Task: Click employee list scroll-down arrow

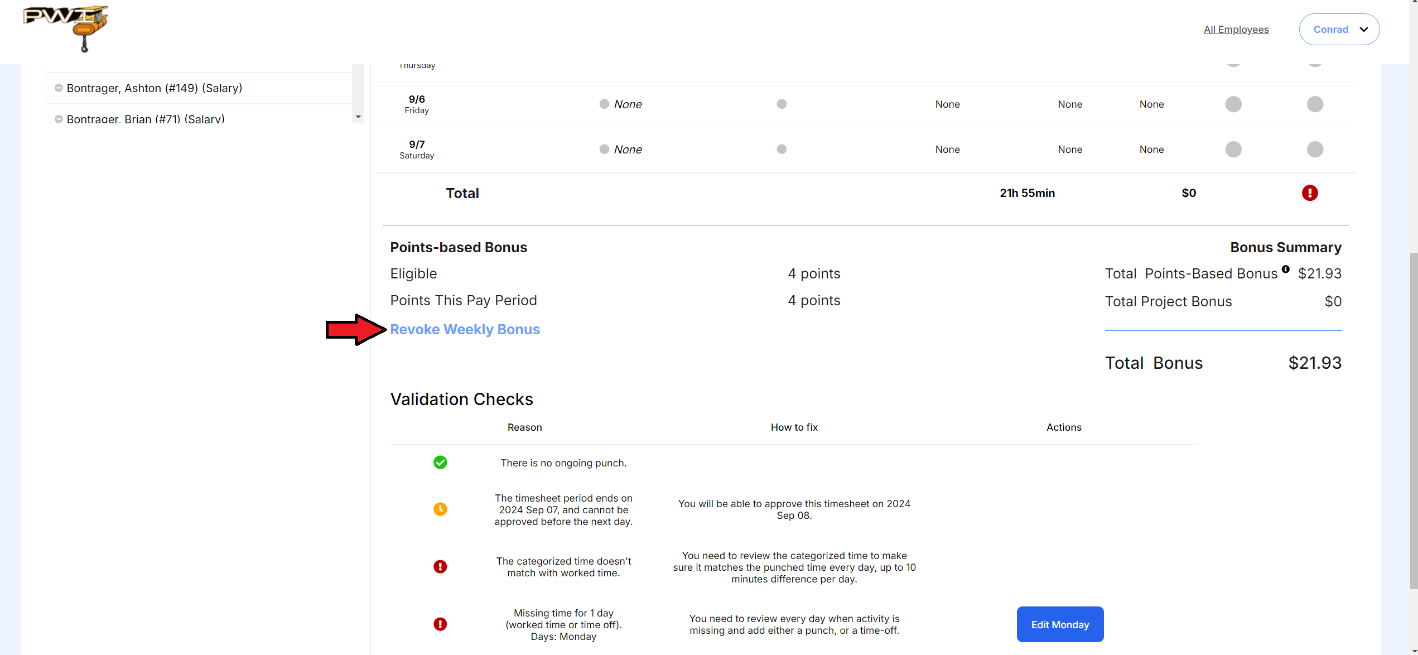Action: [358, 117]
